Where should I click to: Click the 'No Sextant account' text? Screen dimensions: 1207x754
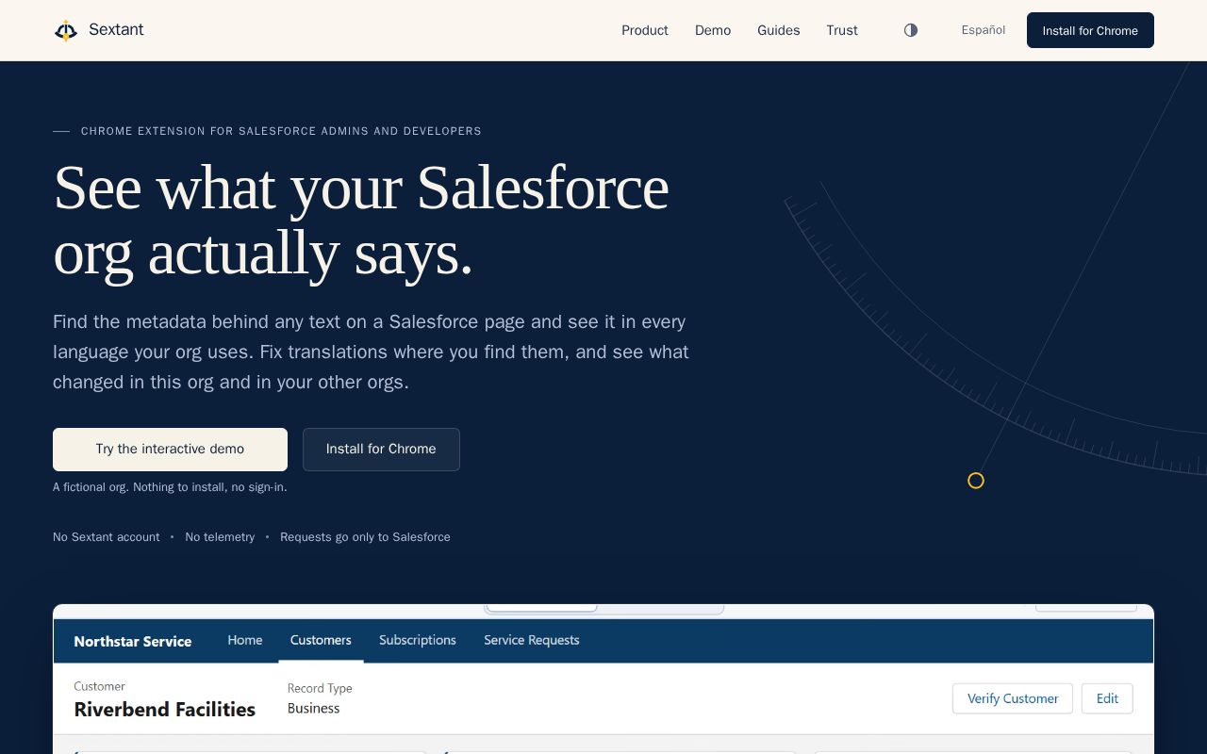(107, 537)
